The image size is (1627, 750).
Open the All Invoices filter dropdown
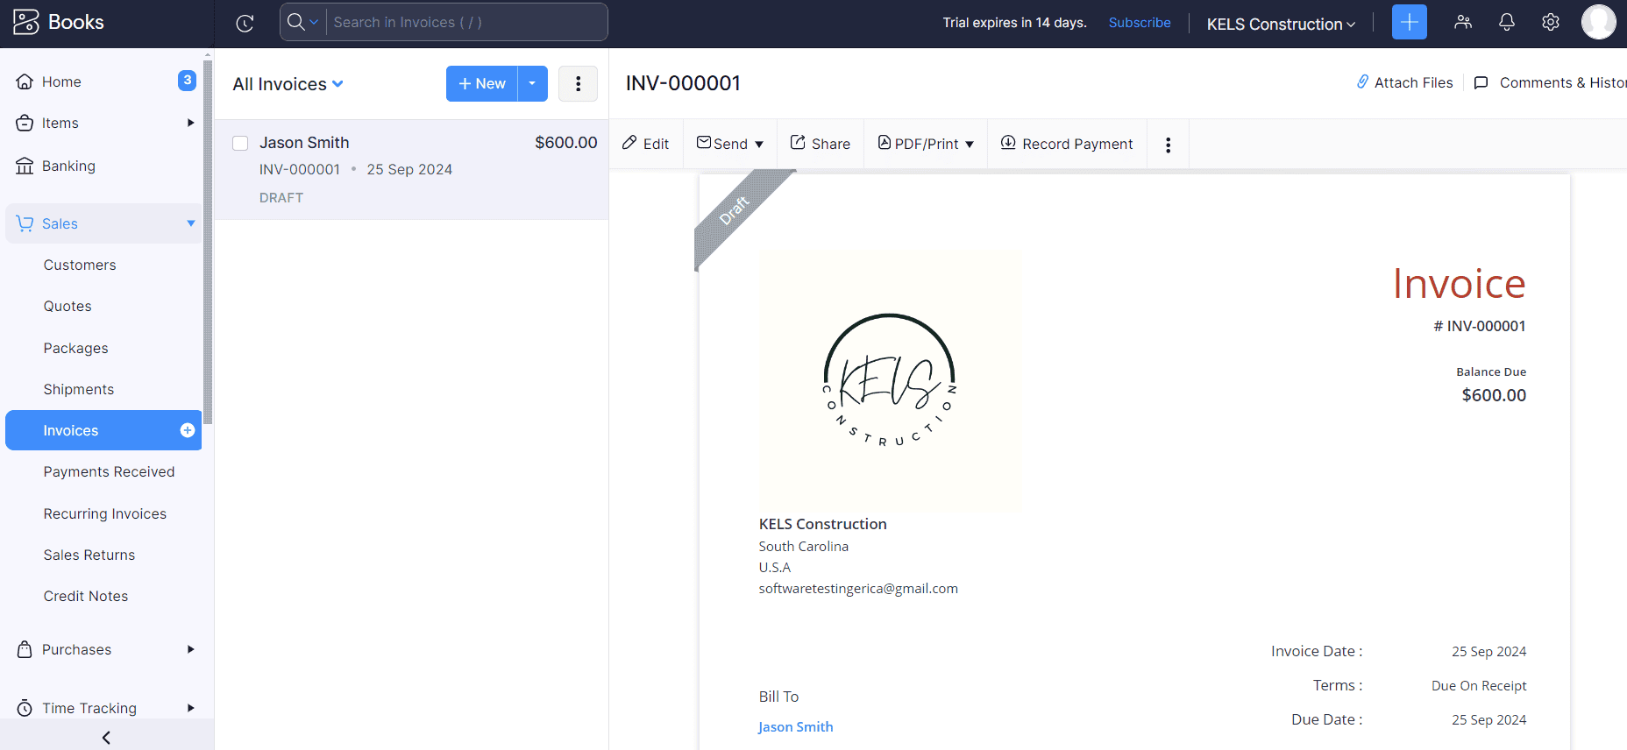point(288,84)
